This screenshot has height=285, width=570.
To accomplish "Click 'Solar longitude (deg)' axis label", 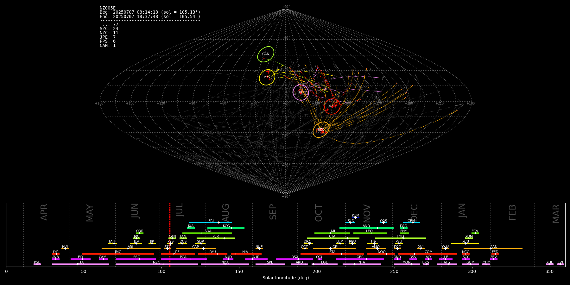I will (x=286, y=278).
